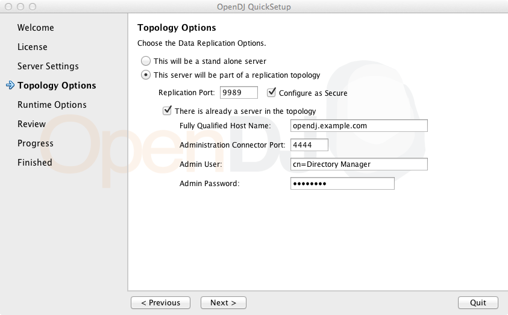Click the Admin User field

click(x=359, y=164)
